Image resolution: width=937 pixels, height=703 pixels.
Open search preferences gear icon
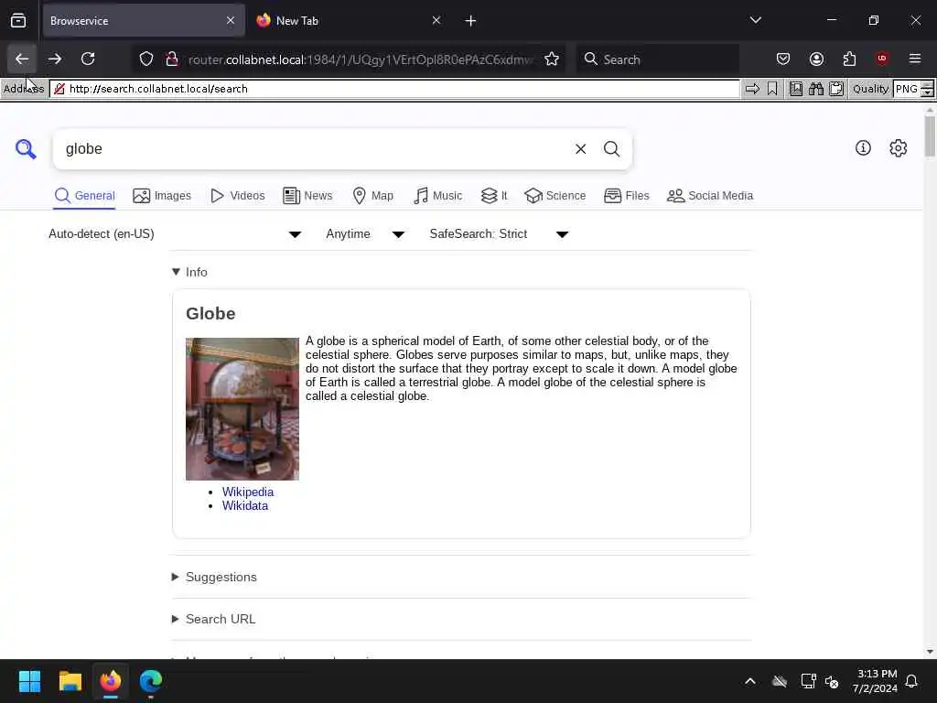tap(899, 147)
